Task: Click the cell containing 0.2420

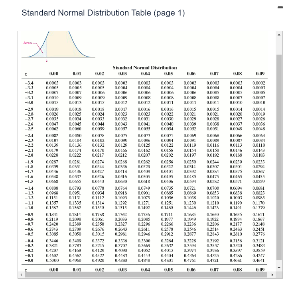Action: (x=52, y=224)
